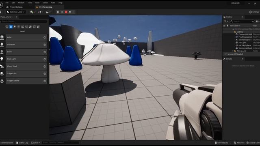Screen dimensions: 260x146
Task: Select SkyLight in the Outliner
Action: click(x=242, y=43)
